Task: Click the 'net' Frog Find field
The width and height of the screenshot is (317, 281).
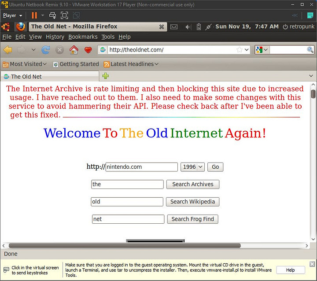Action: (128, 219)
